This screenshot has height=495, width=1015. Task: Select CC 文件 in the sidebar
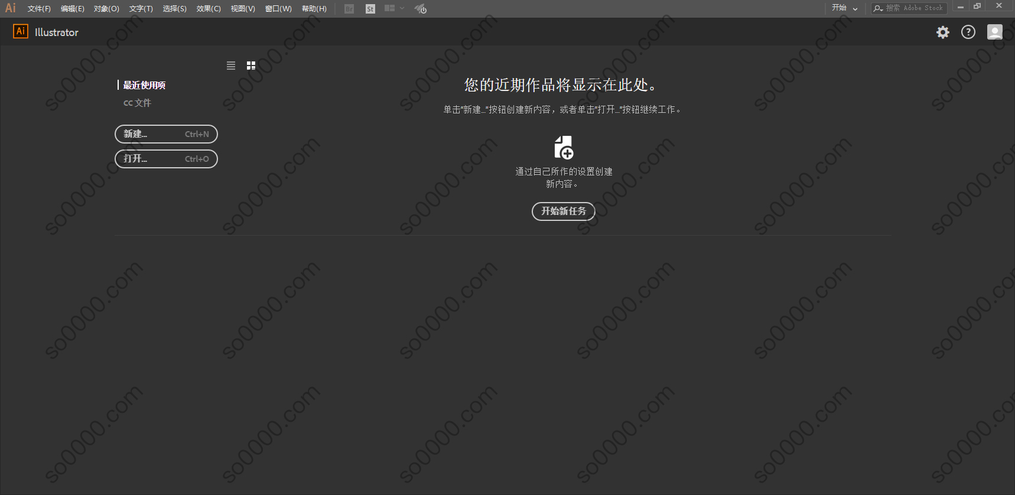(137, 103)
